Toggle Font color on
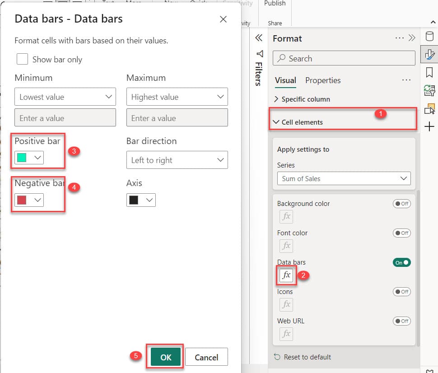 (402, 233)
